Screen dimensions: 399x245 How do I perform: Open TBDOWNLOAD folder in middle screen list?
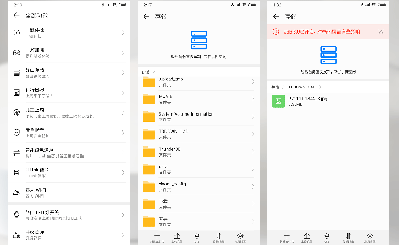click(198, 134)
